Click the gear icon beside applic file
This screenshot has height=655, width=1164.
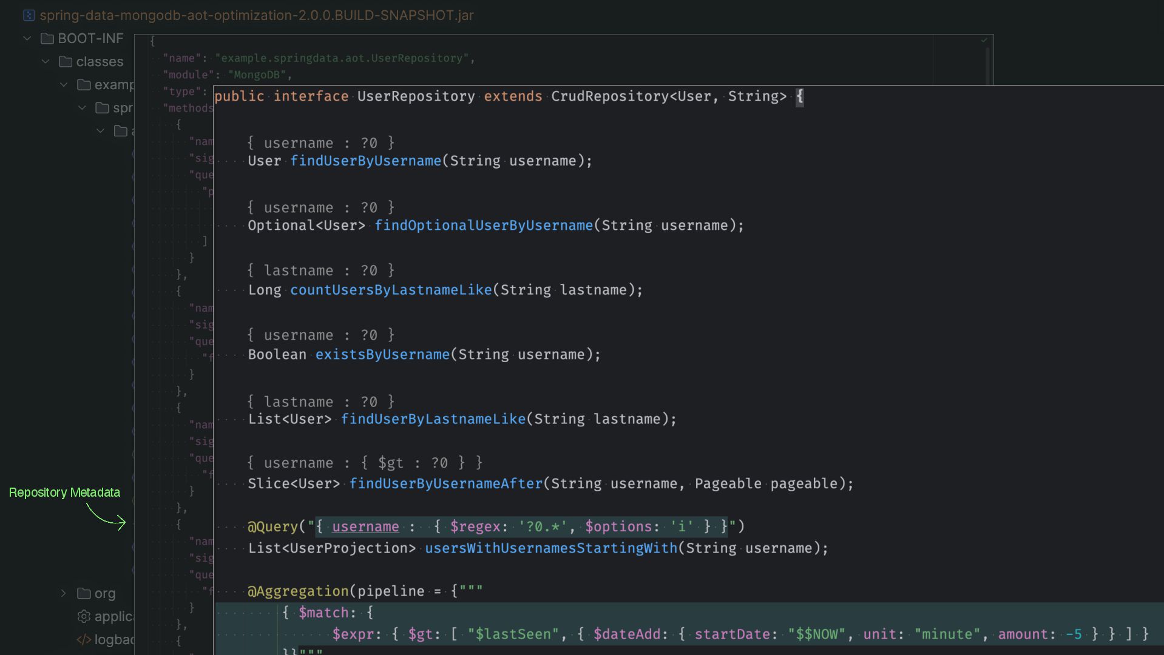84,616
